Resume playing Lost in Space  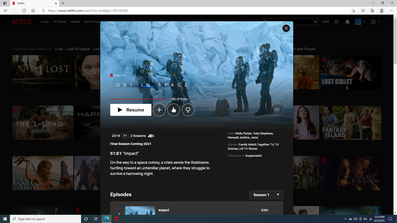tap(131, 110)
